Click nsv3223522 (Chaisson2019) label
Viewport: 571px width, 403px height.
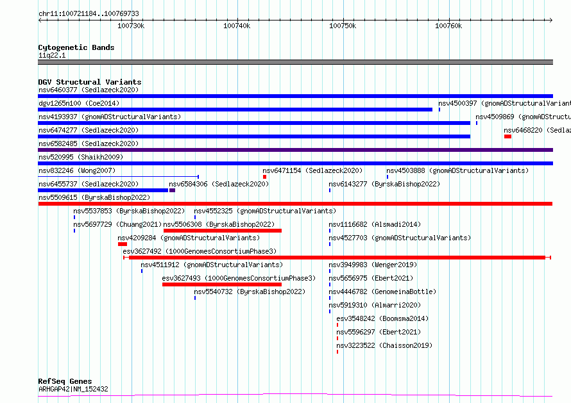(384, 345)
